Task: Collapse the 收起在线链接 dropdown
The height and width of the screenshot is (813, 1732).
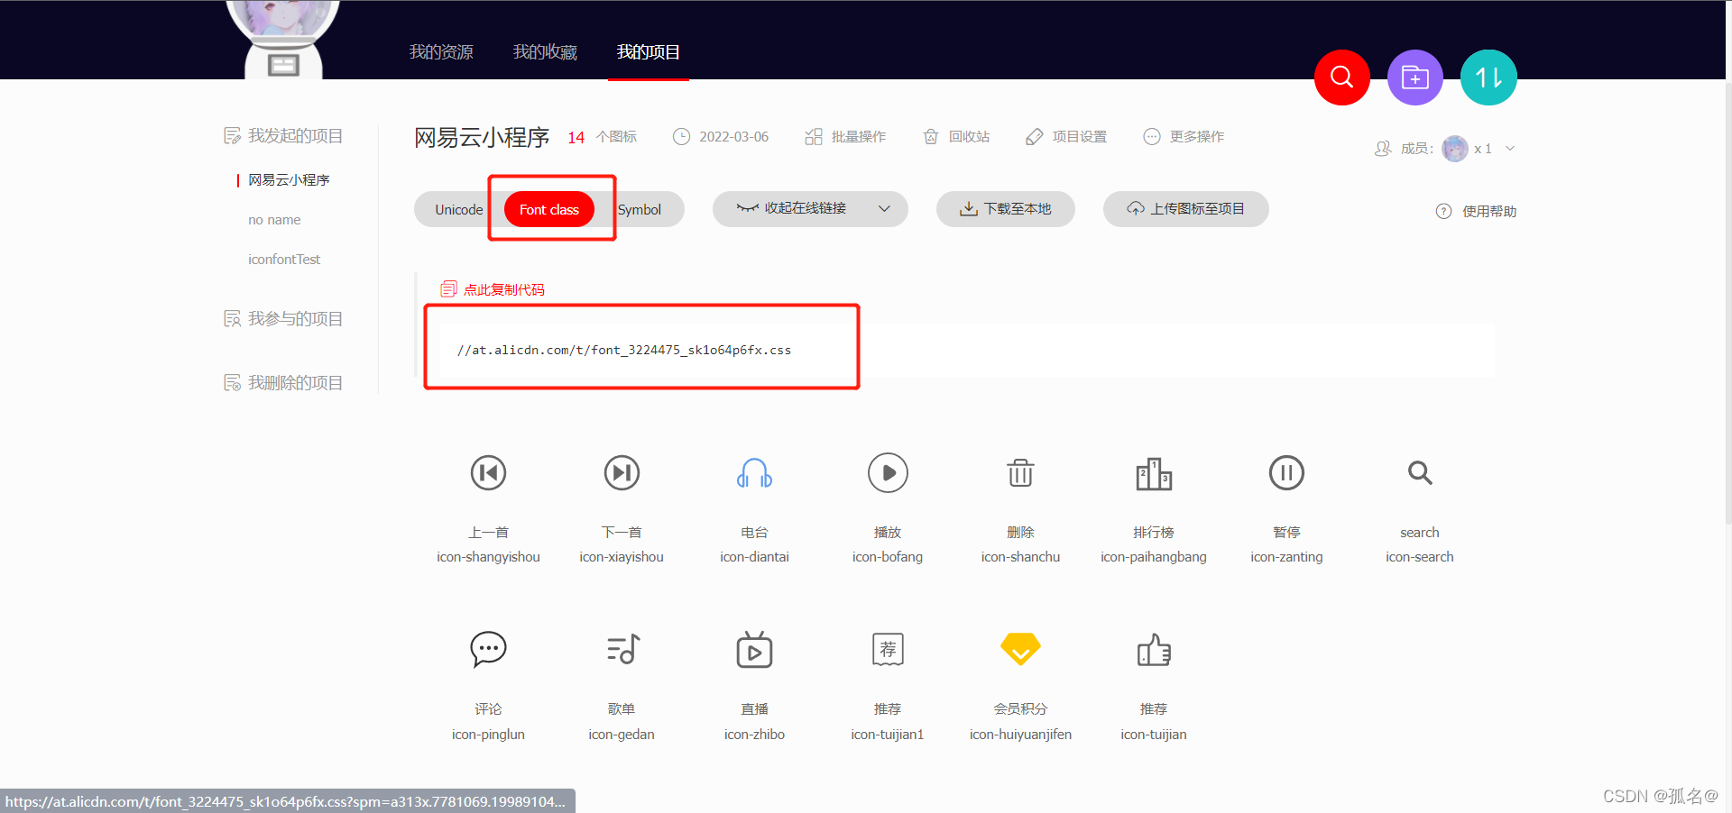Action: tap(810, 209)
